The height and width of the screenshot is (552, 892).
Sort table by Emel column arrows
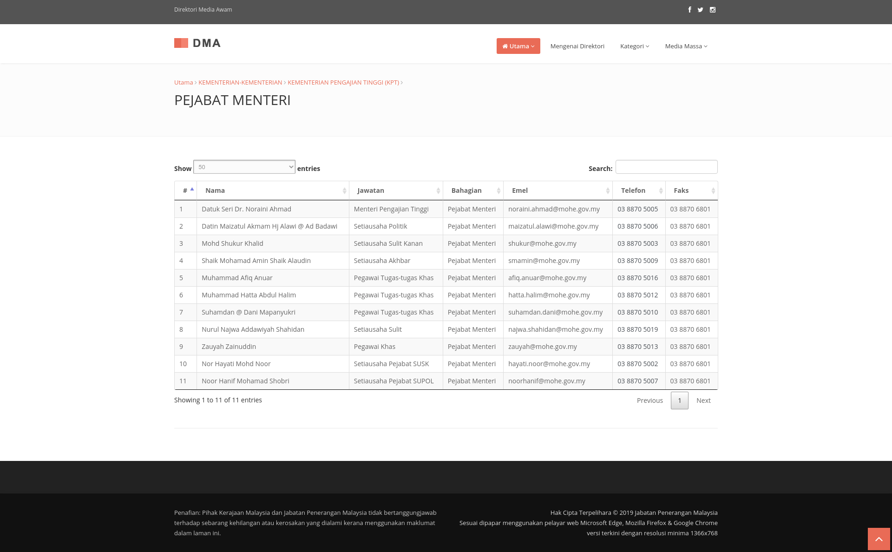607,191
